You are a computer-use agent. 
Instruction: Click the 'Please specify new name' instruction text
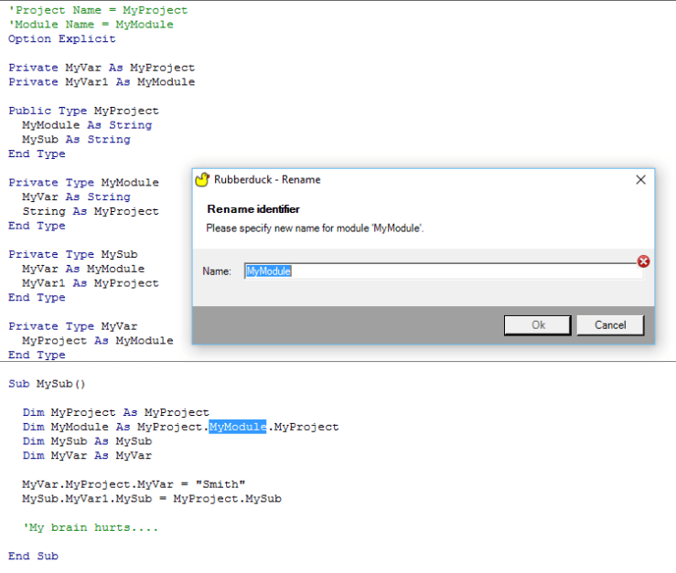coord(315,228)
